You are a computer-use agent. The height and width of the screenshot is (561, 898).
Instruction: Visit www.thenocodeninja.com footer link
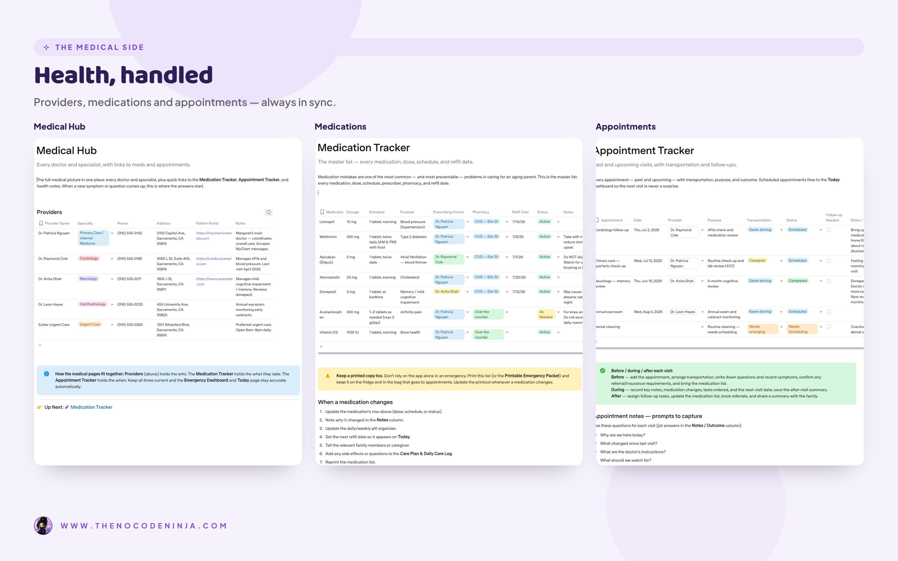click(x=144, y=526)
